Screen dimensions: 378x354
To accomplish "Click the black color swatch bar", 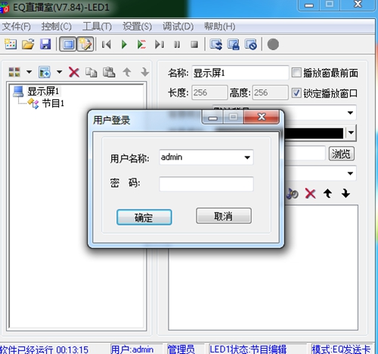I will (314, 133).
